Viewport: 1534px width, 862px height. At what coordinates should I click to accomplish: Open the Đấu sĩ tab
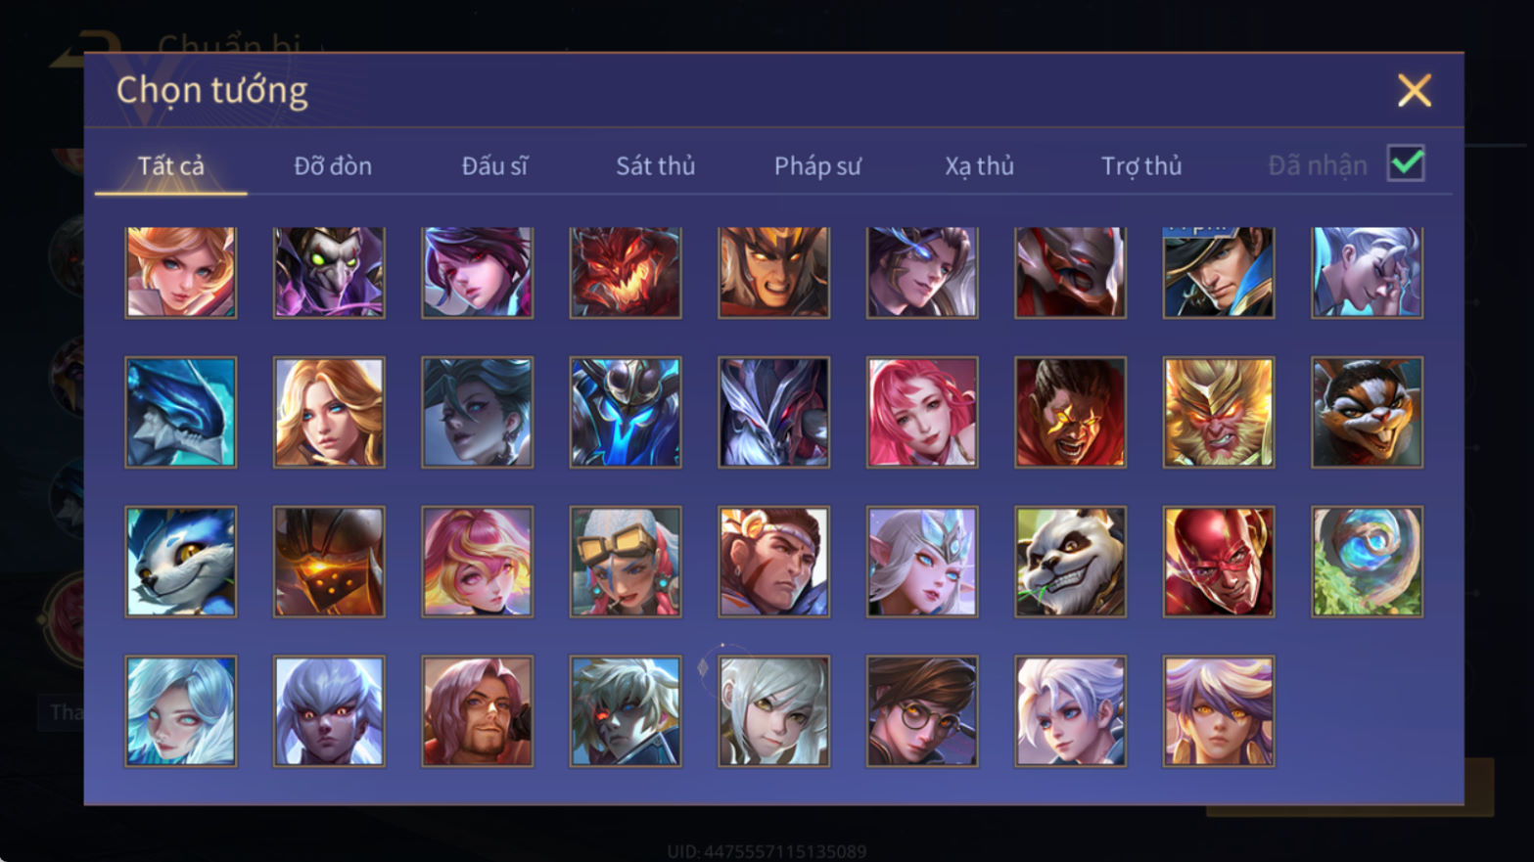pos(494,166)
